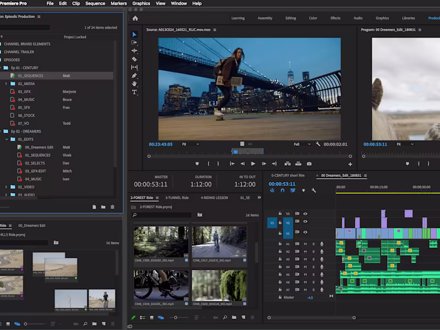Mute audio track A1
This screenshot has width=440, height=330.
coord(305,244)
